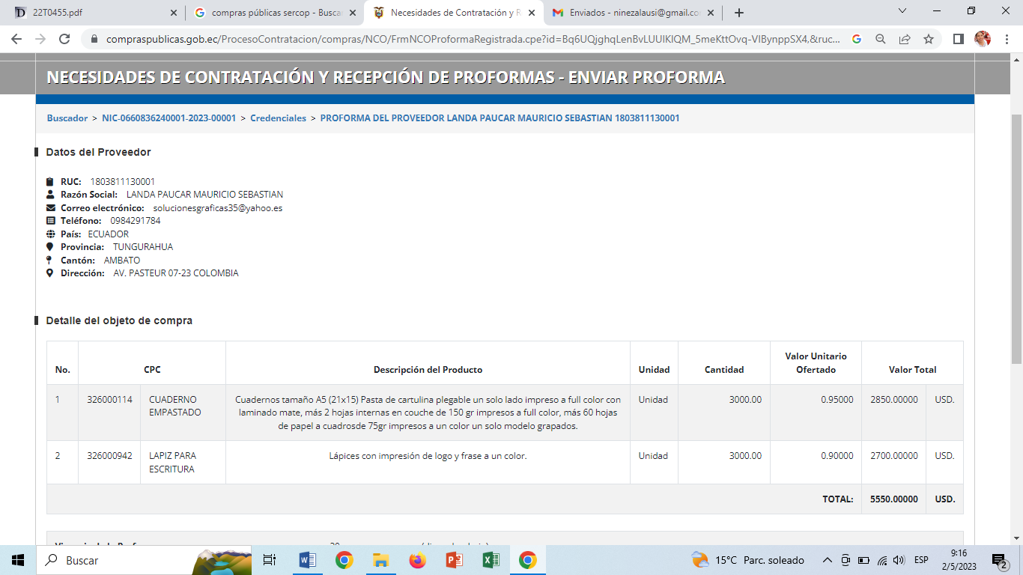The height and width of the screenshot is (575, 1023).
Task: Bookmark this page with the star icon
Action: coord(929,39)
